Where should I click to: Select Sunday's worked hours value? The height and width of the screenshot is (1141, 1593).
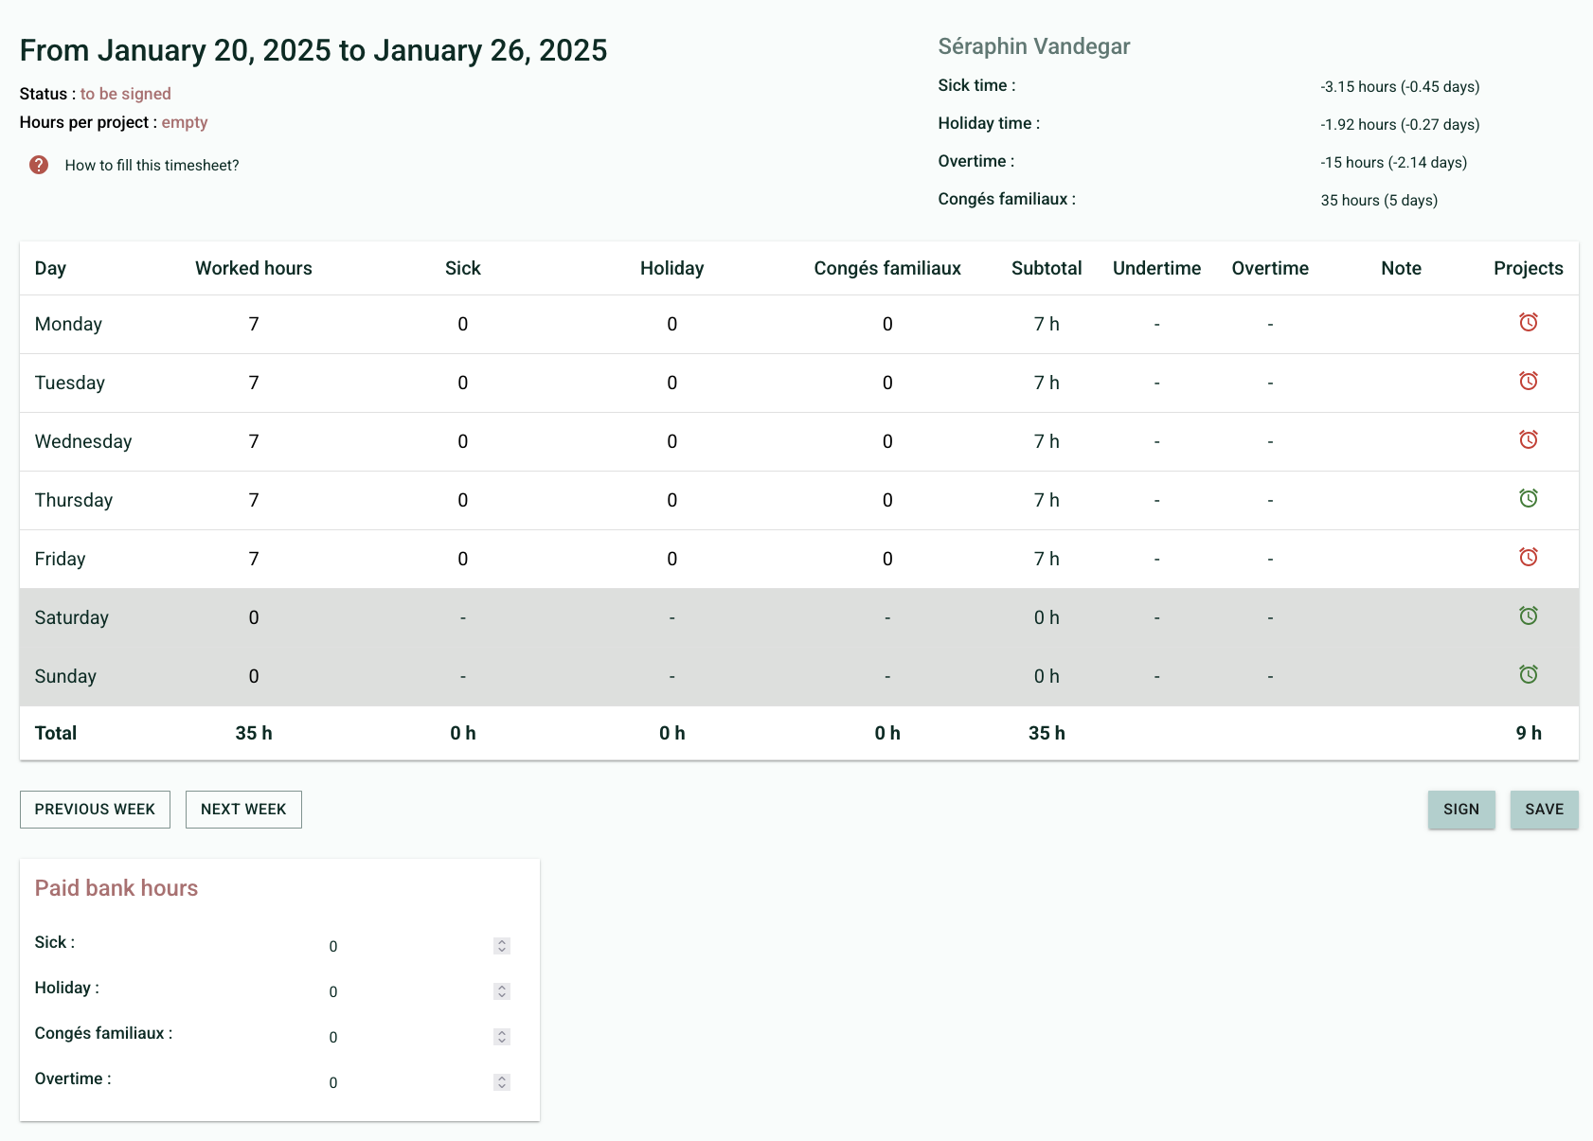[x=254, y=676]
